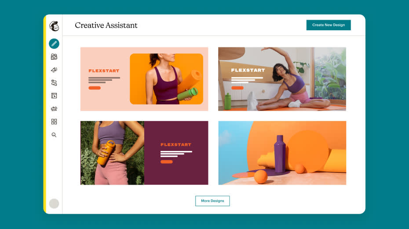Click white FLEXSTART text in stretching design
409x229 pixels.
click(248, 70)
